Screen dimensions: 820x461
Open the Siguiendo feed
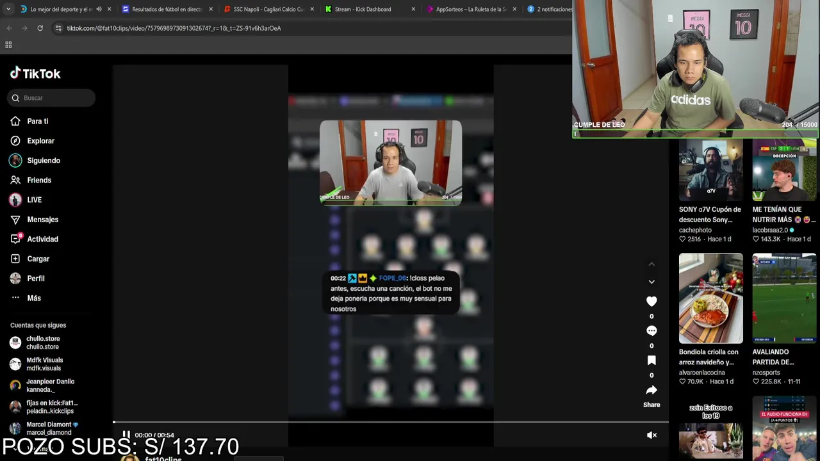coord(43,161)
